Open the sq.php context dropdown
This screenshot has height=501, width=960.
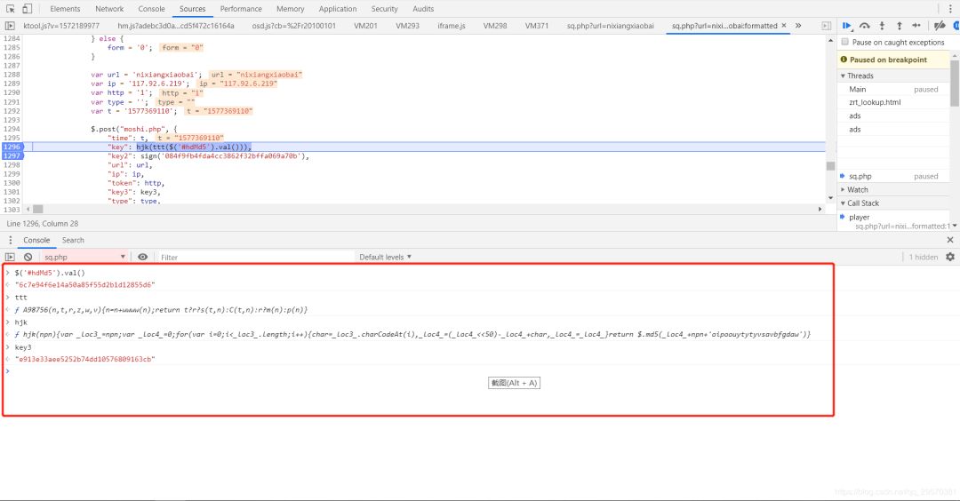point(84,257)
